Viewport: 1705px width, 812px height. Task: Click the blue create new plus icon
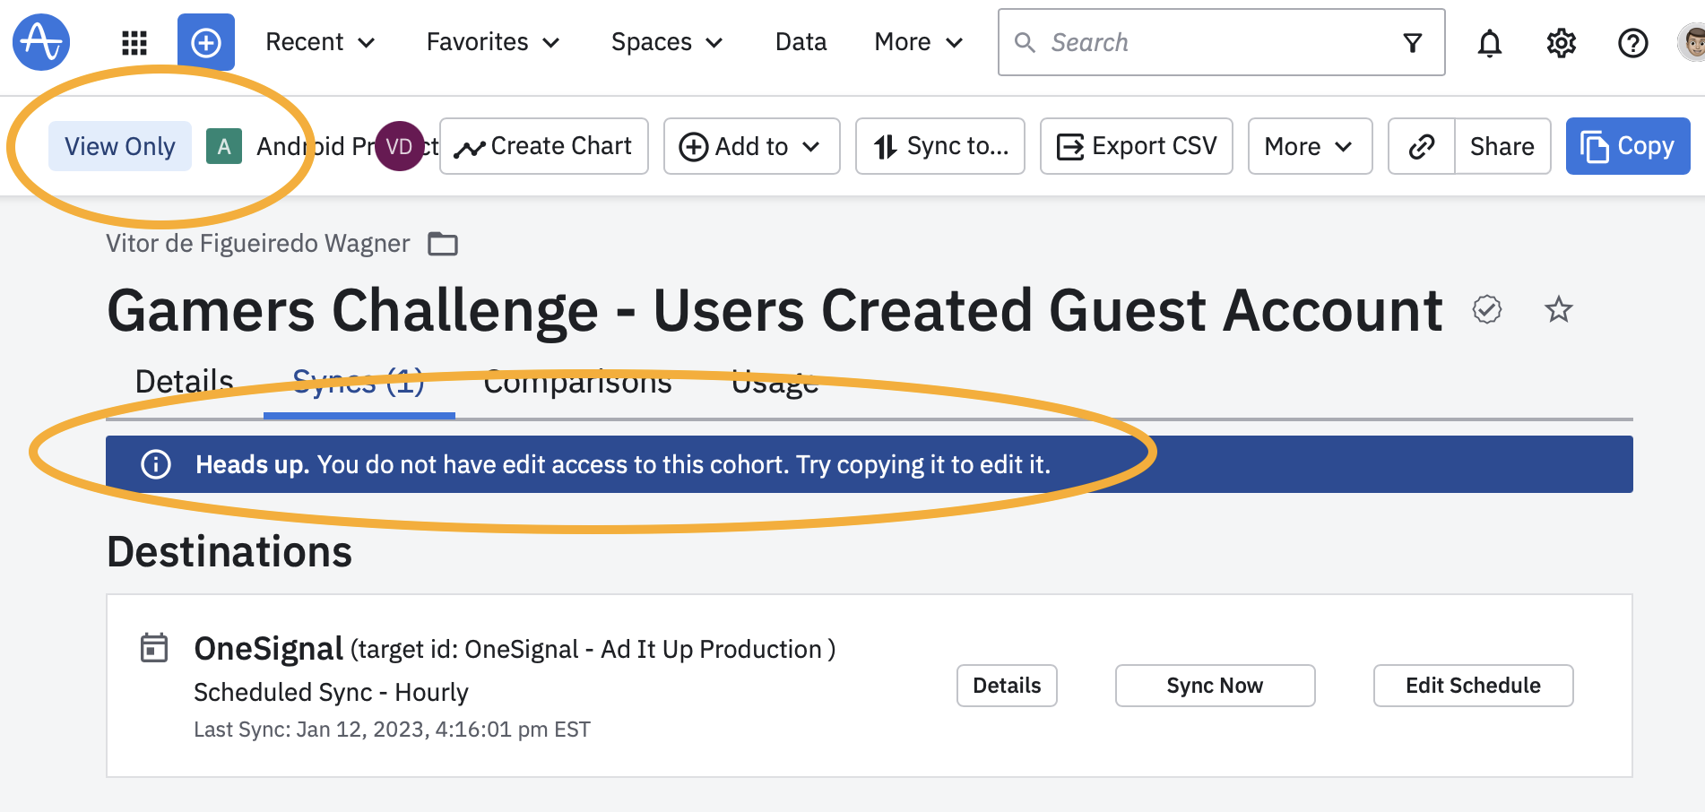[x=206, y=42]
